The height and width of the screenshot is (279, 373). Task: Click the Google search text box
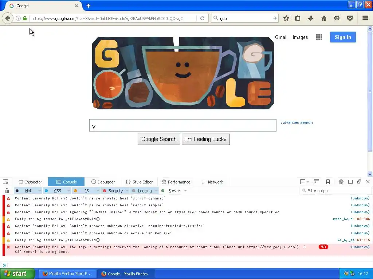(183, 125)
